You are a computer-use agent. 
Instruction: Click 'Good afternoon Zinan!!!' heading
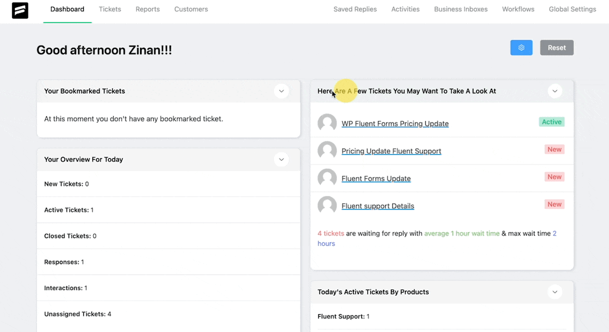click(x=104, y=50)
